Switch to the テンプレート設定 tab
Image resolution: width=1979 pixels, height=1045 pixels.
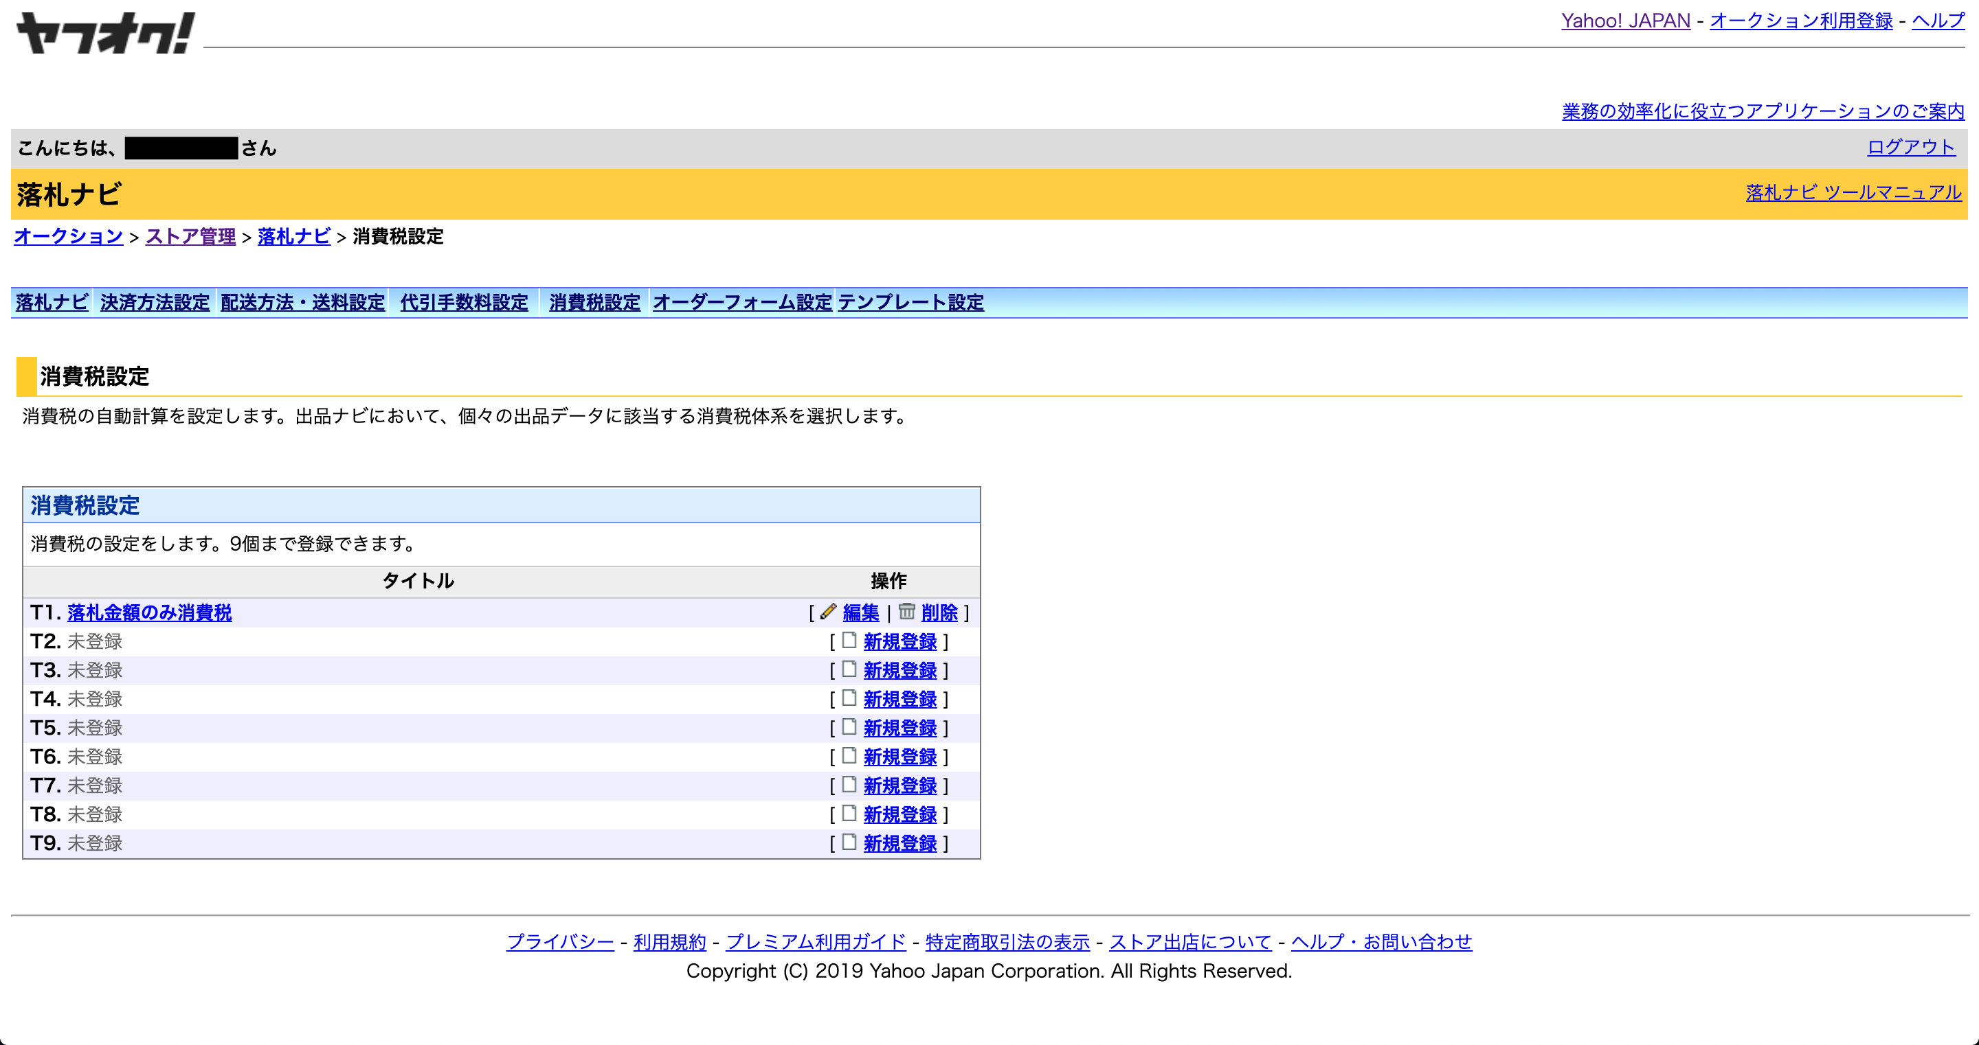click(x=911, y=303)
